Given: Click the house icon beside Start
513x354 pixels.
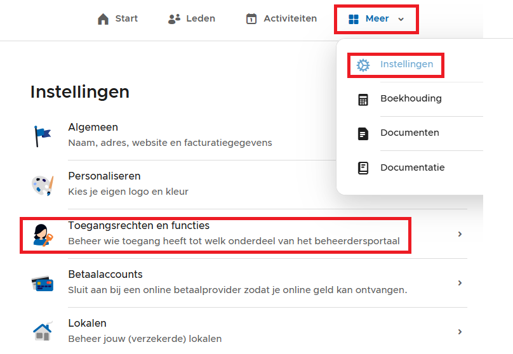Looking at the screenshot, I should coord(103,19).
